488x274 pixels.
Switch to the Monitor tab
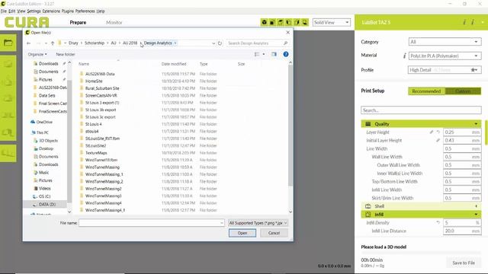pos(114,22)
